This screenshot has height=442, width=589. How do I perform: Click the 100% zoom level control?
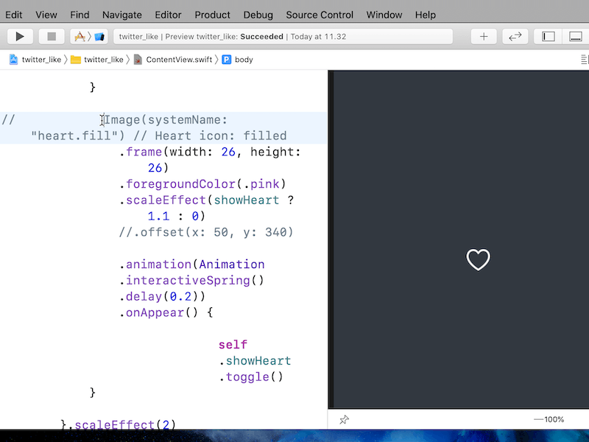click(x=549, y=419)
